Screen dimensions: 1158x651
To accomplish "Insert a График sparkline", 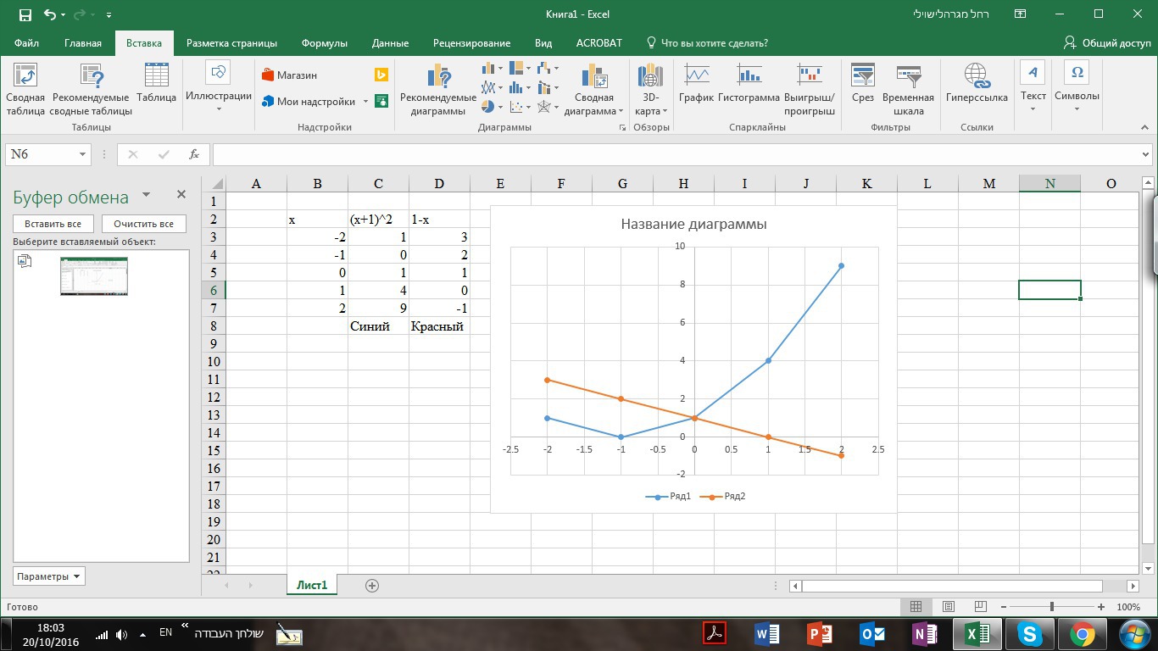I will click(x=697, y=83).
